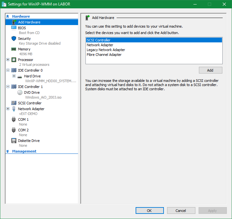The width and height of the screenshot is (232, 219).
Task: Confirm settings with the OK button
Action: 149,211
